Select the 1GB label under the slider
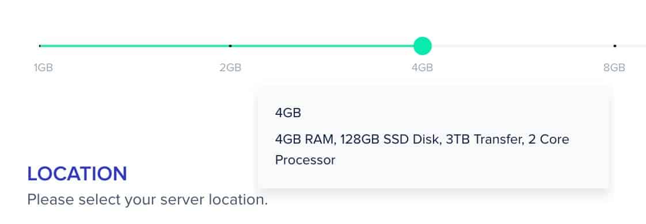The width and height of the screenshot is (646, 224). 43,67
